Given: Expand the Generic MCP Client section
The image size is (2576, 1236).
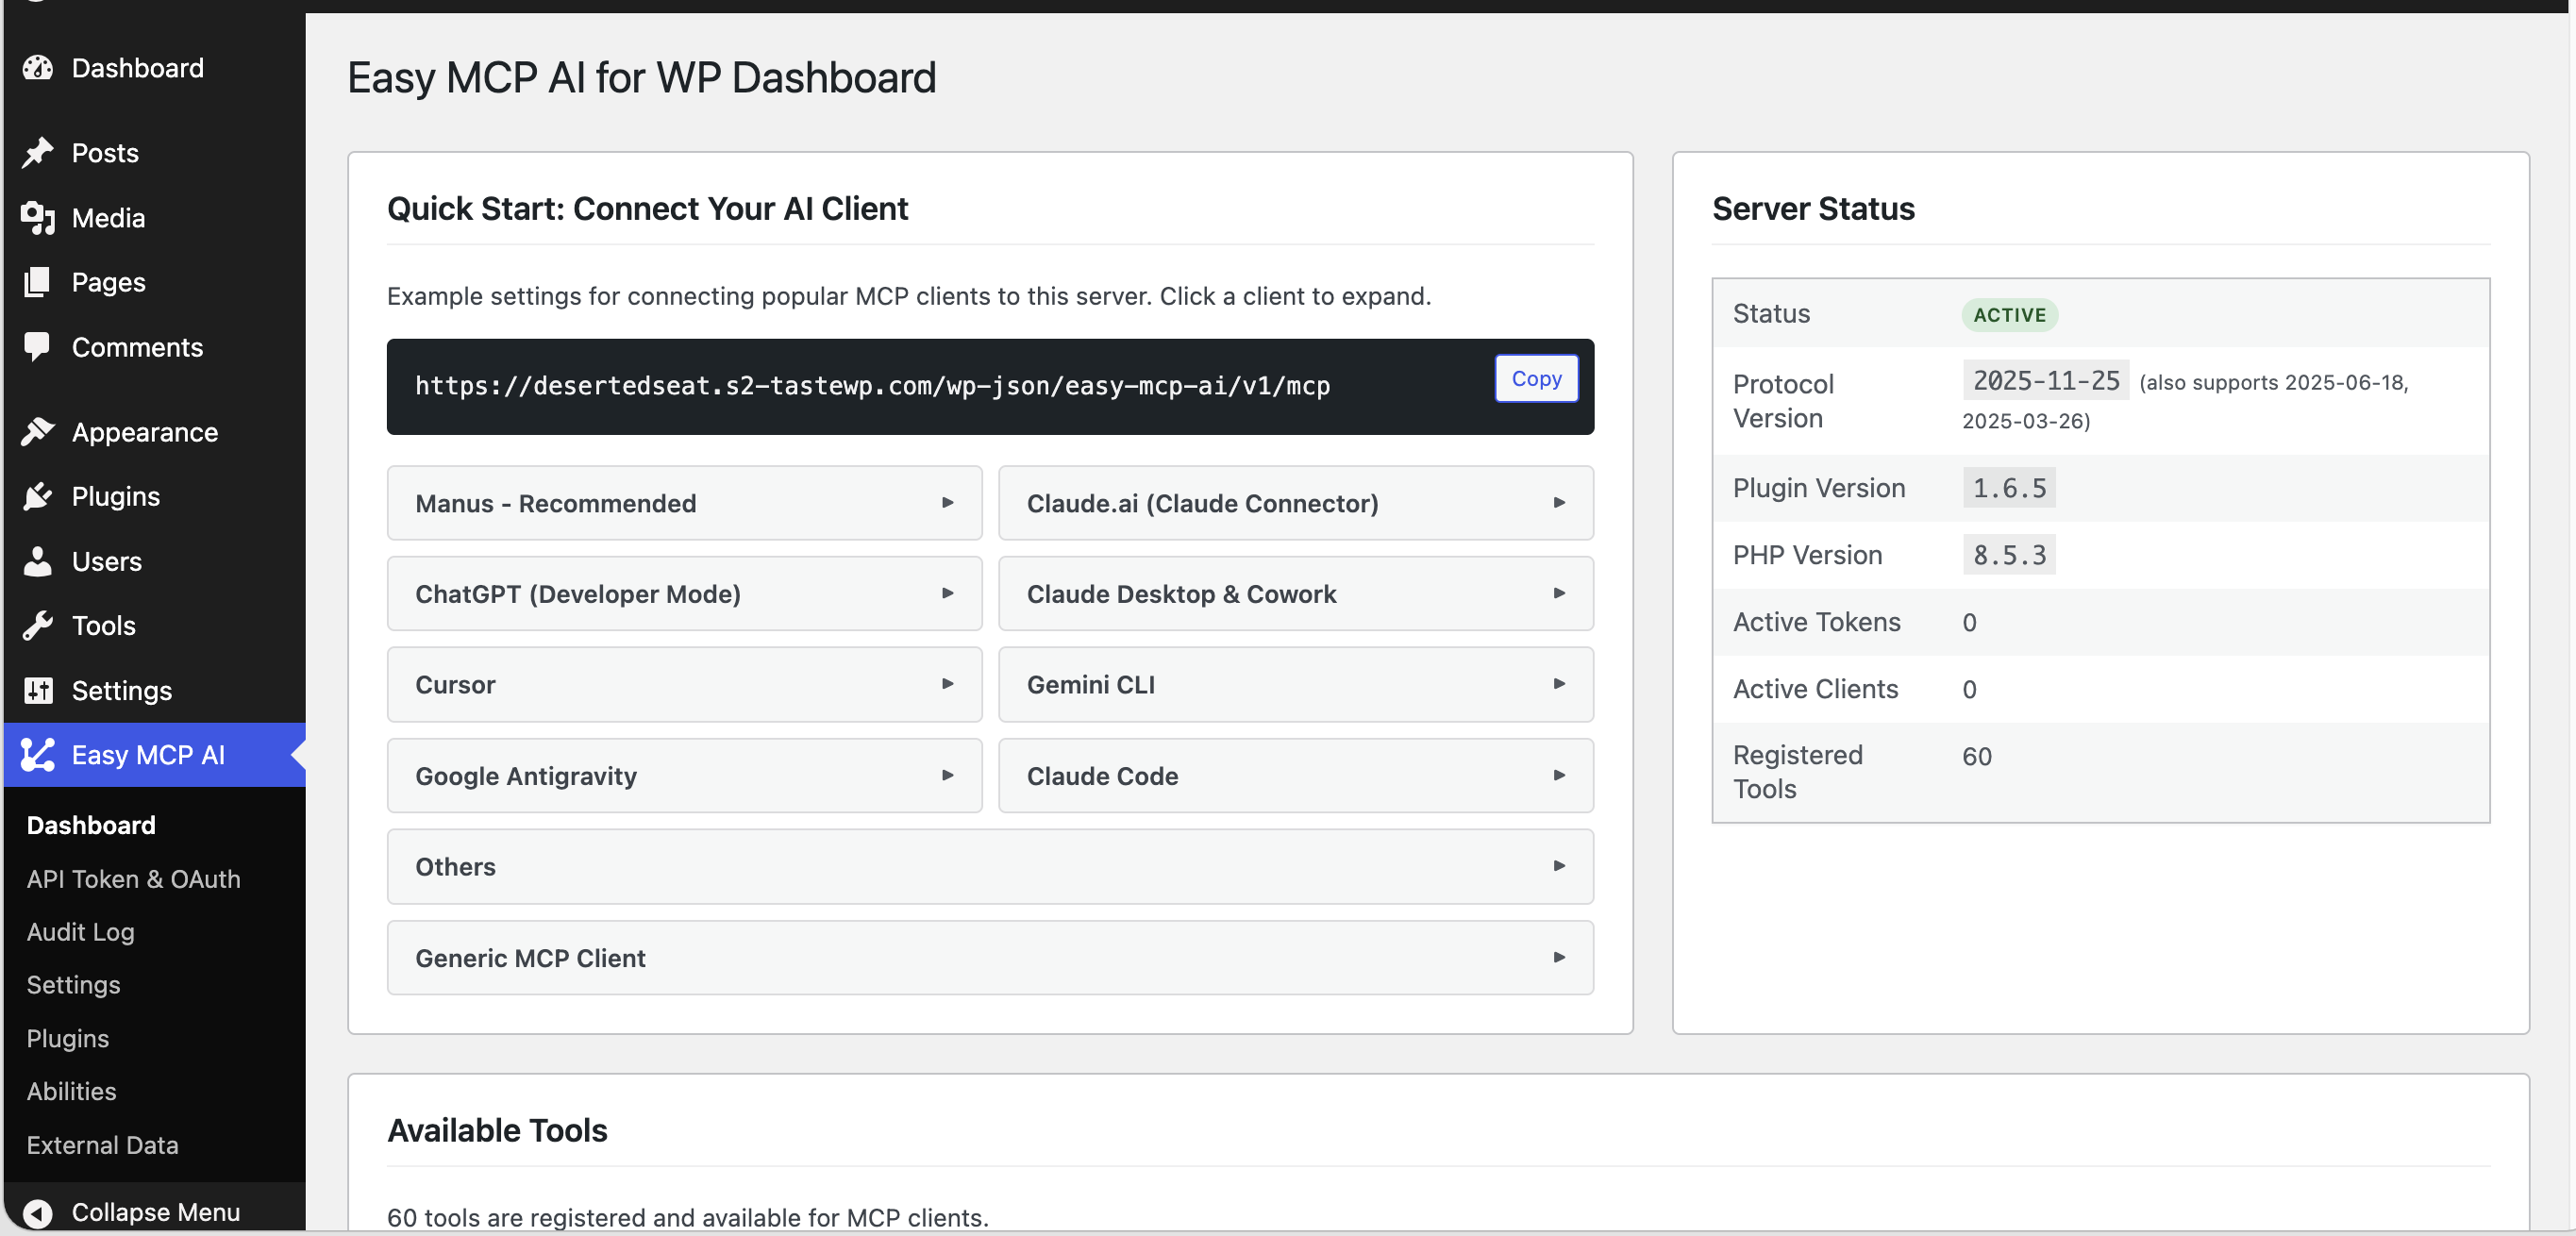Looking at the screenshot, I should pyautogui.click(x=990, y=958).
